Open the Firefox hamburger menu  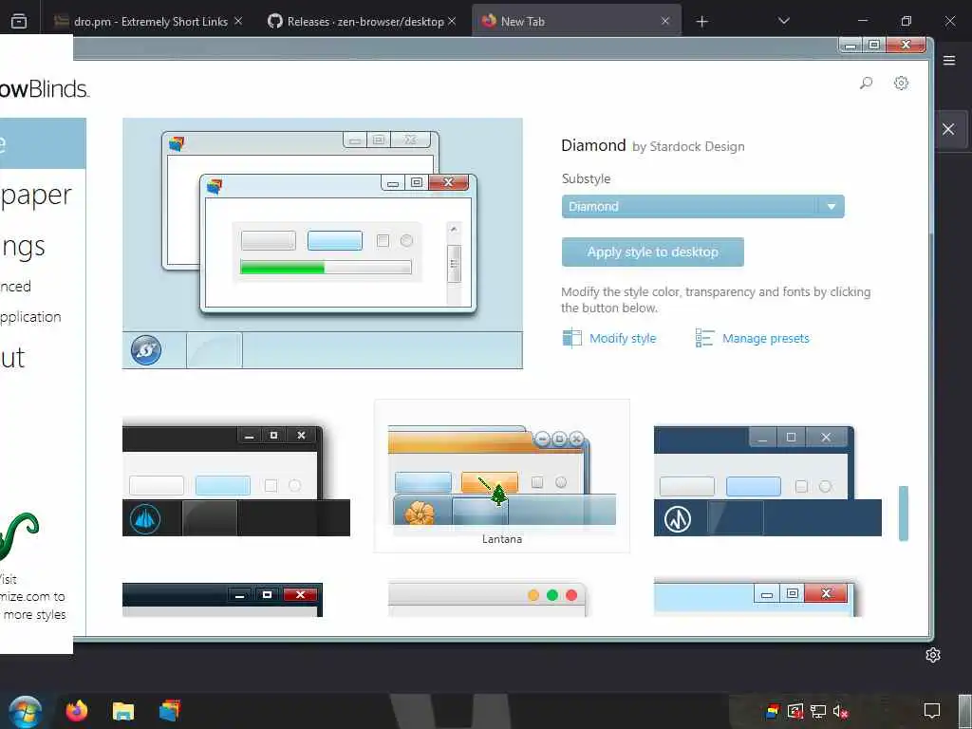[x=949, y=60]
